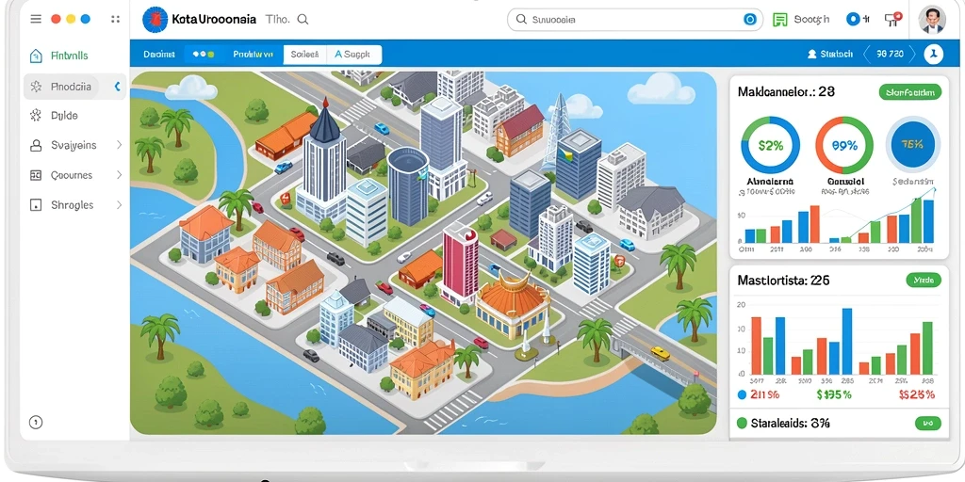Expand the Svajyeins sidebar item chevron
The image size is (965, 482).
[119, 145]
